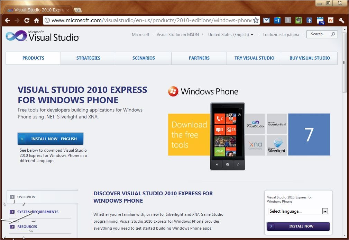349x240 pixels.
Task: Open the Gmail mail extension icon
Action: coord(266,20)
